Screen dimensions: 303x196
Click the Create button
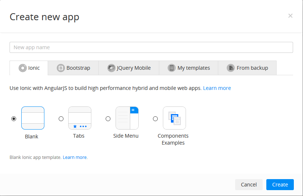280,185
